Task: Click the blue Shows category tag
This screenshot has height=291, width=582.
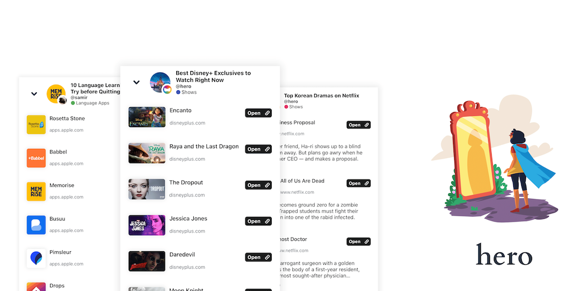Action: click(186, 92)
